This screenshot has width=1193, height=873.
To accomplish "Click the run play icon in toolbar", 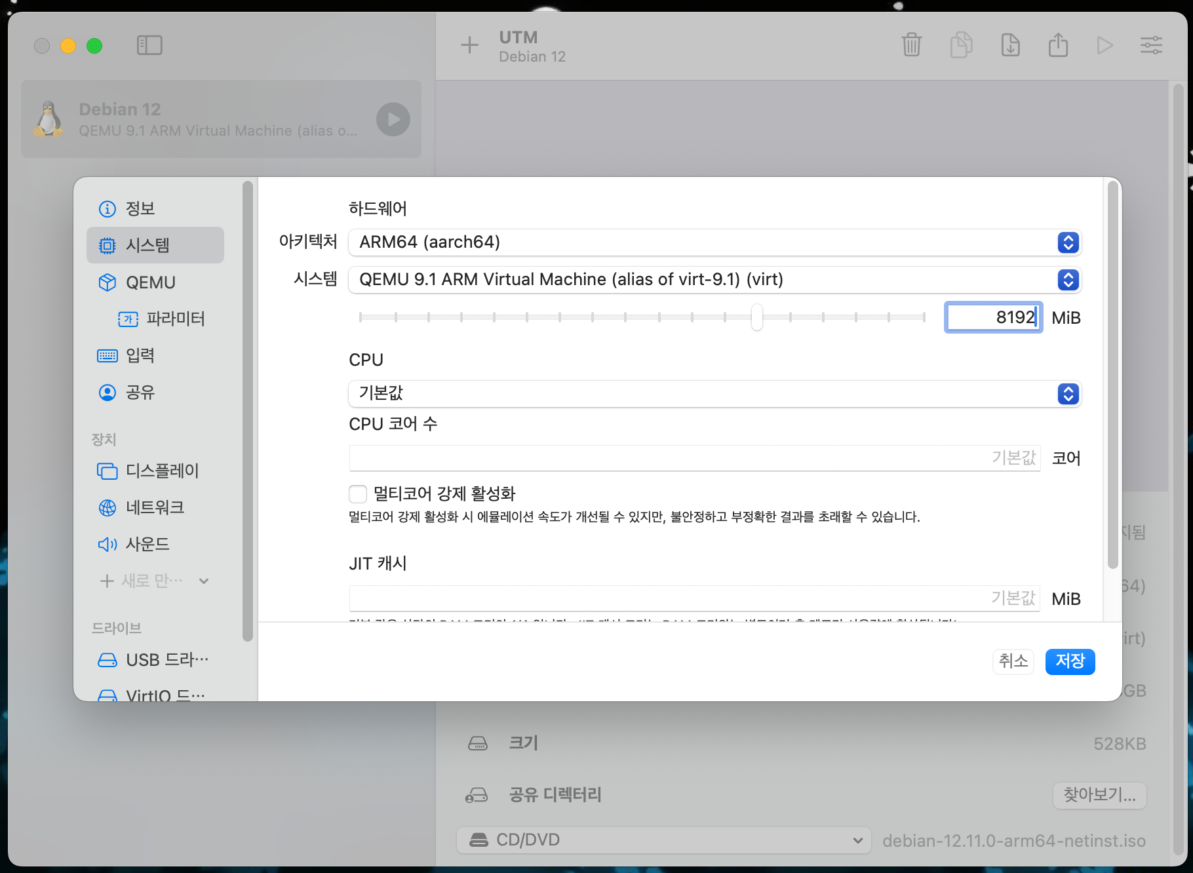I will (x=1105, y=45).
